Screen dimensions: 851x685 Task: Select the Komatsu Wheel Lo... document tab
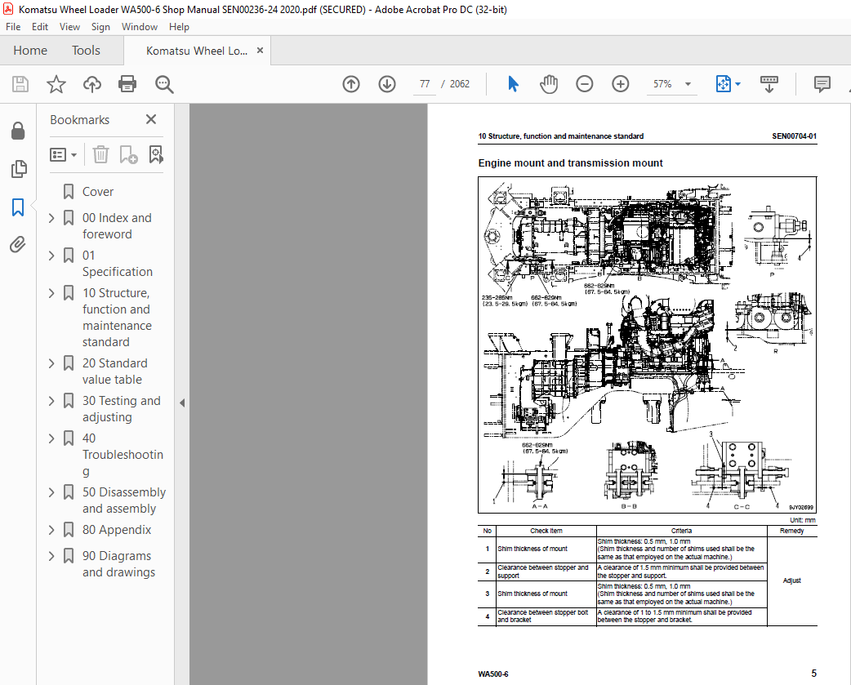[x=197, y=51]
